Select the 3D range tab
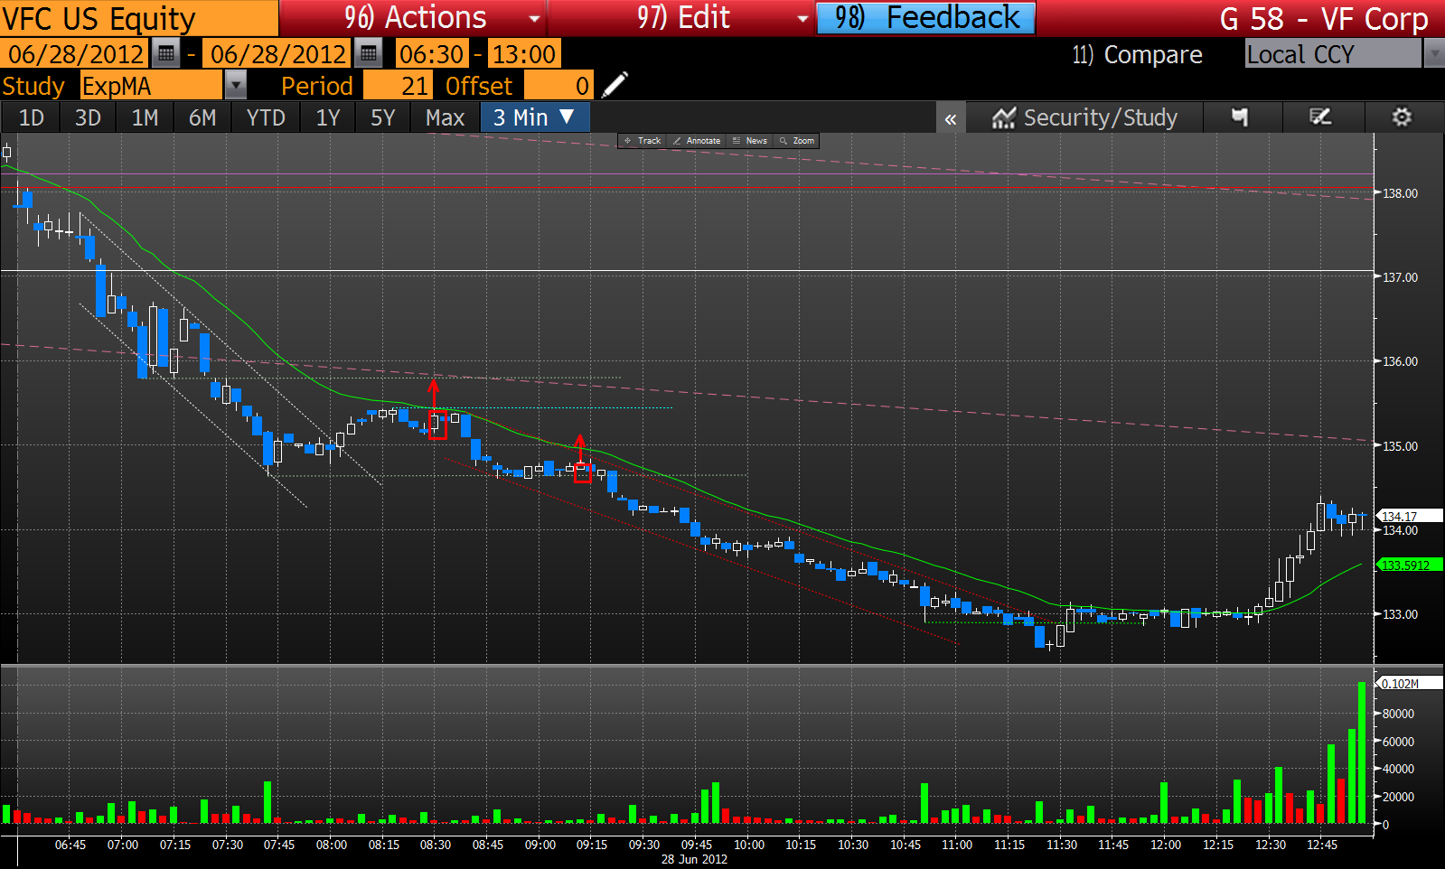 coord(88,117)
